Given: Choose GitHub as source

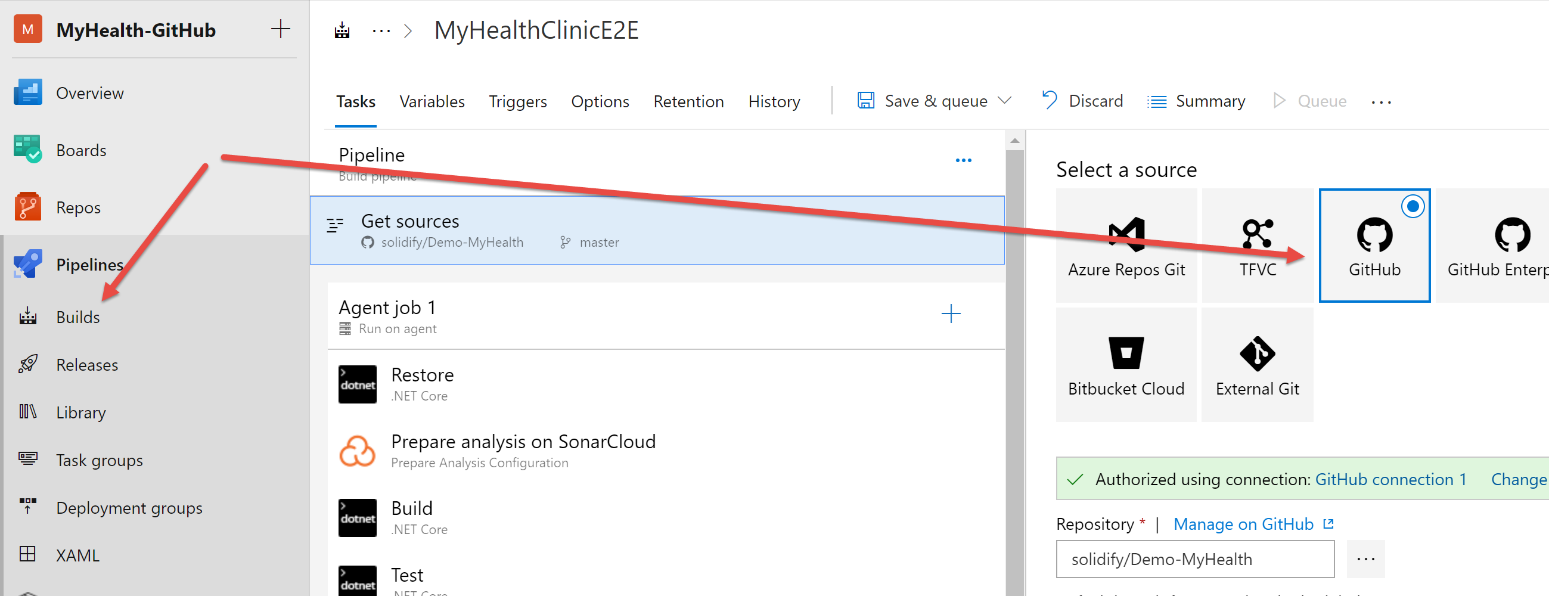Looking at the screenshot, I should 1374,246.
